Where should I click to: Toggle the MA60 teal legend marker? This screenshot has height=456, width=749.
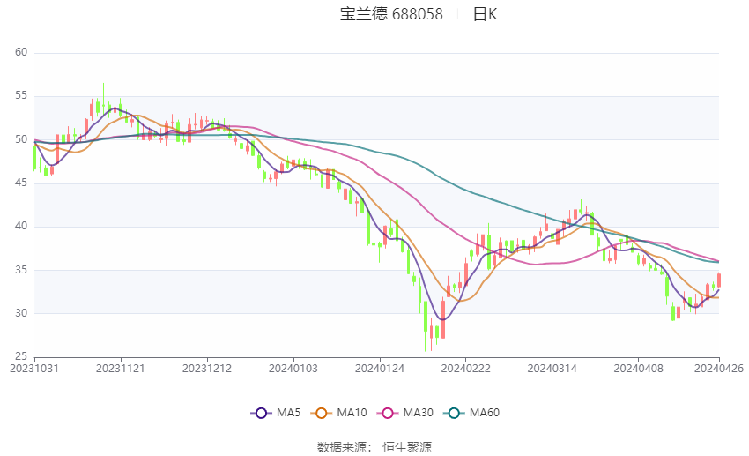pyautogui.click(x=454, y=413)
